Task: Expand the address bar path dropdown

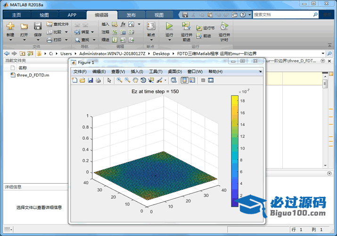Action: click(323, 53)
